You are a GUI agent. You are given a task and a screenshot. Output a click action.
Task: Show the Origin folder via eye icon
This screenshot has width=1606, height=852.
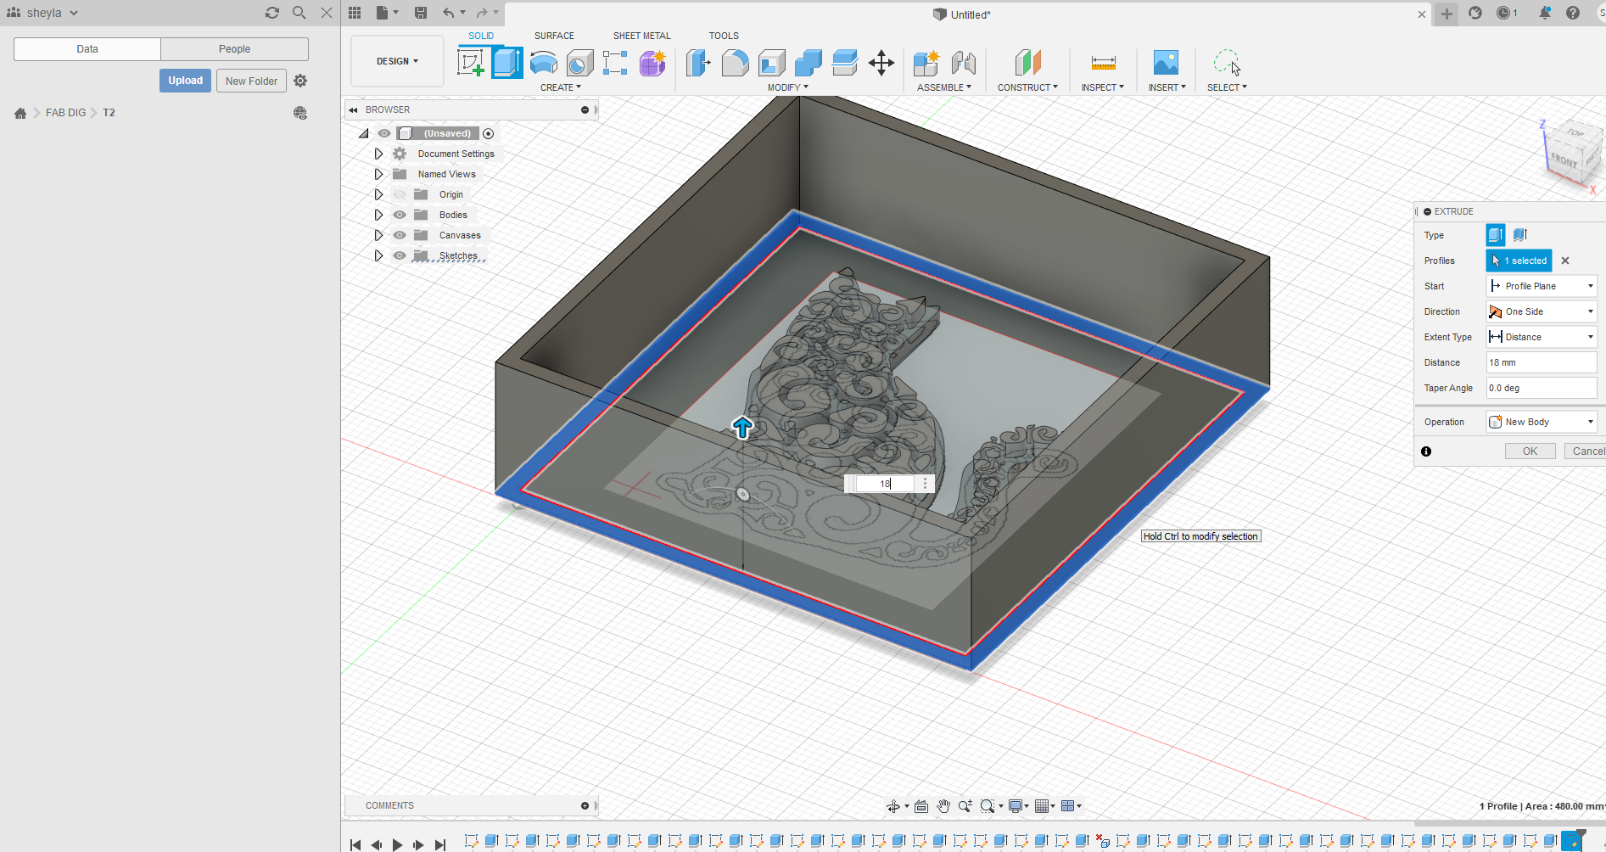[x=400, y=194]
